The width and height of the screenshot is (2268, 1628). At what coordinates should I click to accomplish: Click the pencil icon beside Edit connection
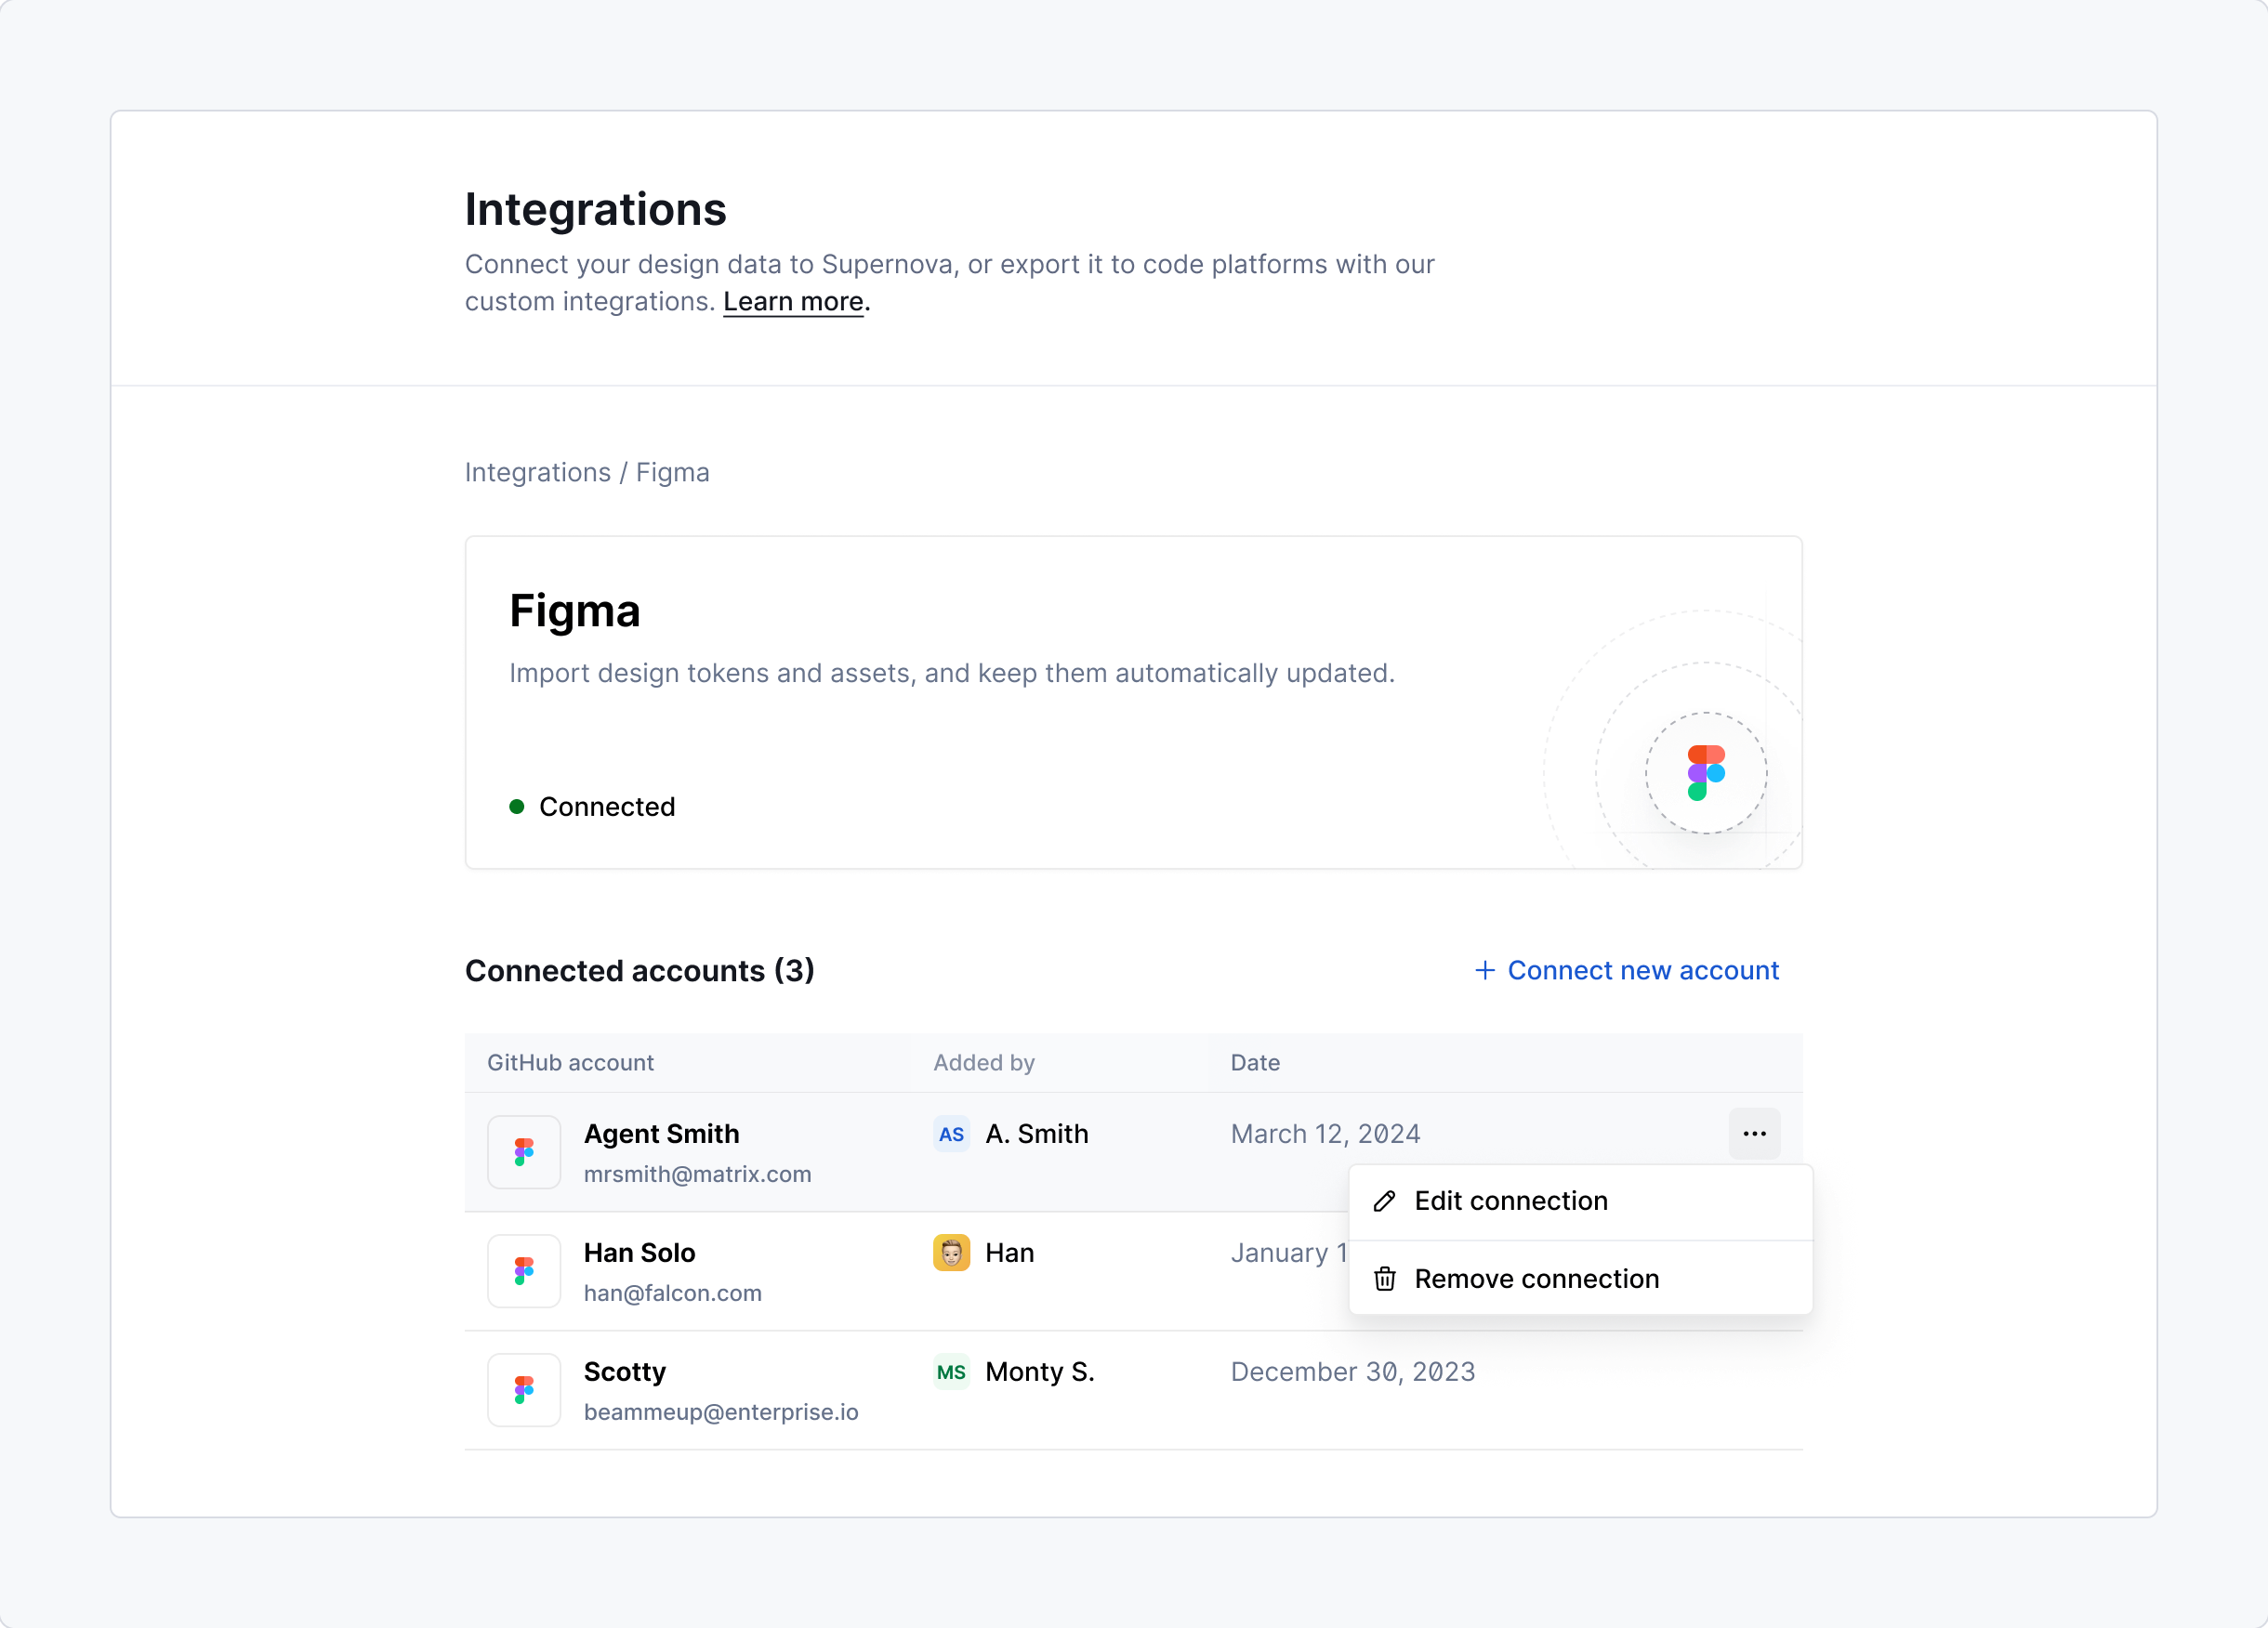pos(1384,1201)
